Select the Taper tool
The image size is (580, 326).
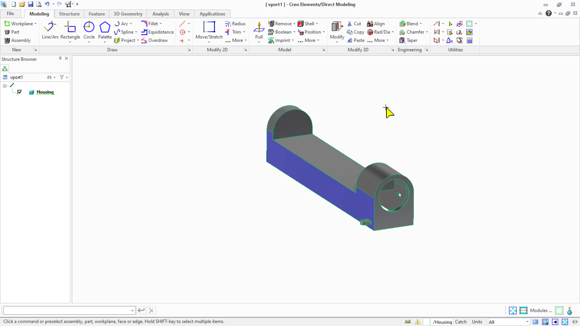point(408,40)
